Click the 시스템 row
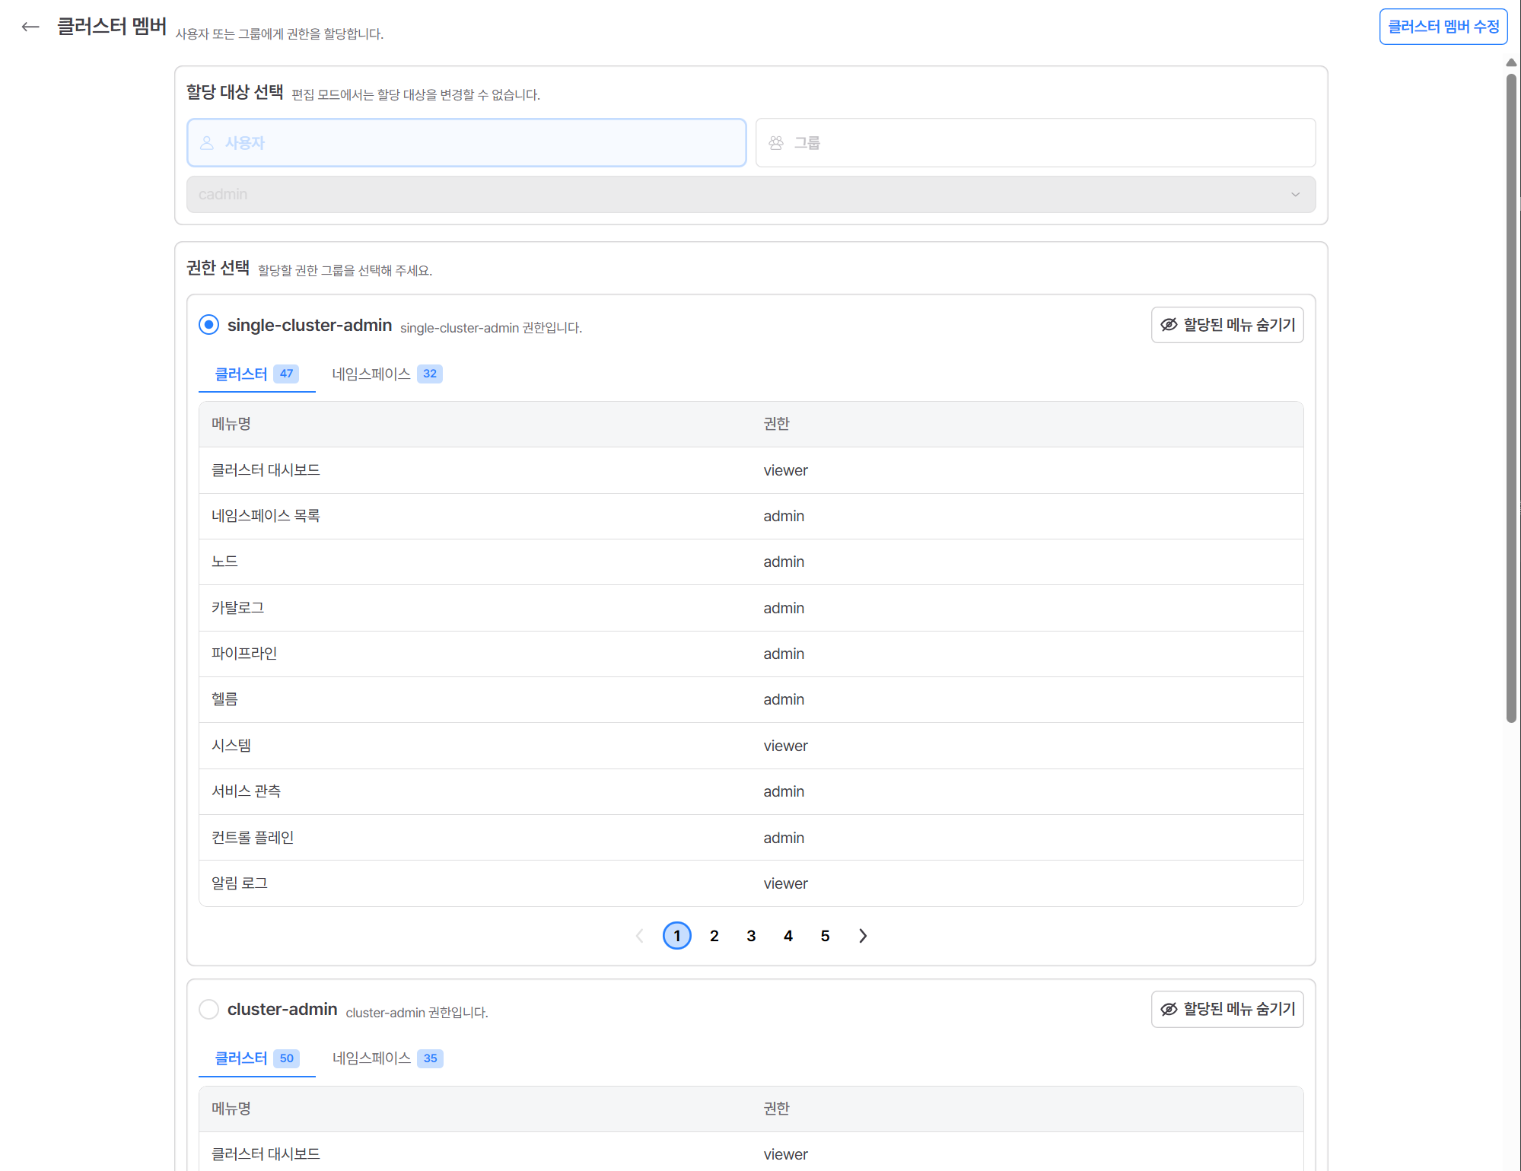Screen dimensions: 1521x1171 [x=751, y=746]
